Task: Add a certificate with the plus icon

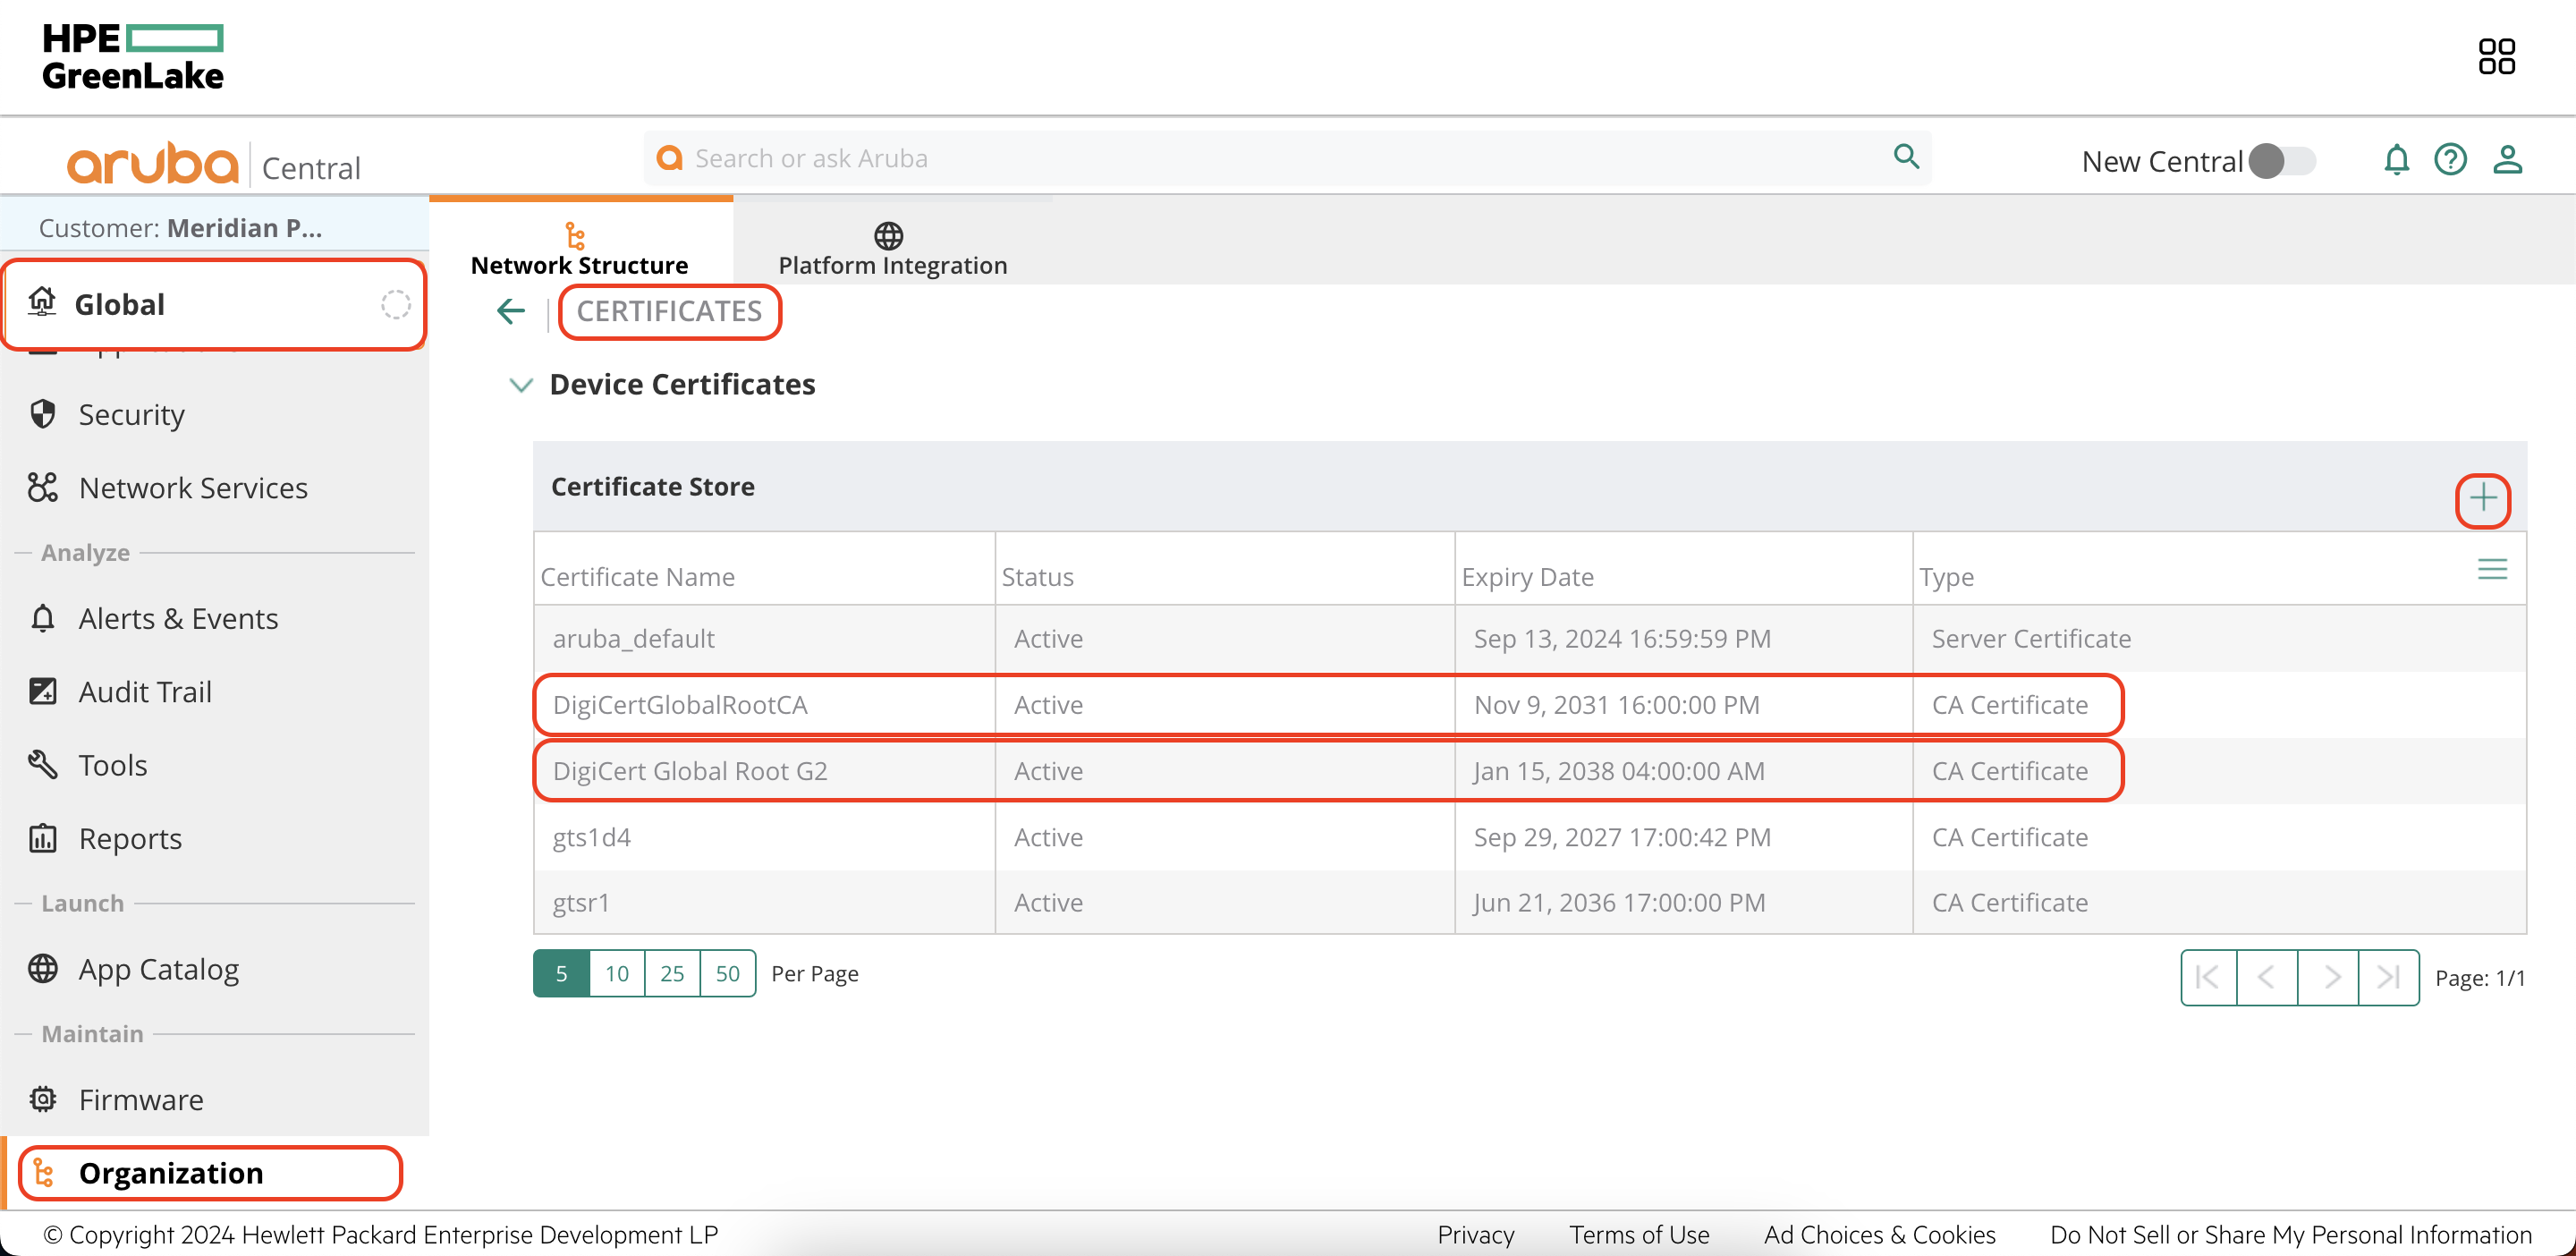Action: pos(2482,499)
